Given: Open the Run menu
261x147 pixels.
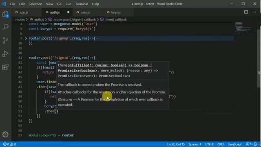Looking at the screenshot, I should pos(68,4).
